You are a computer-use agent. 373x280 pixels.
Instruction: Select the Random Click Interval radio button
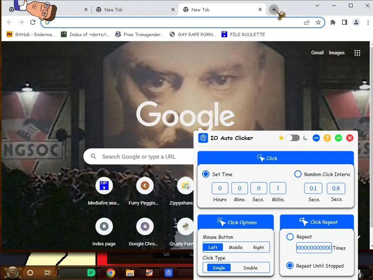(x=298, y=174)
